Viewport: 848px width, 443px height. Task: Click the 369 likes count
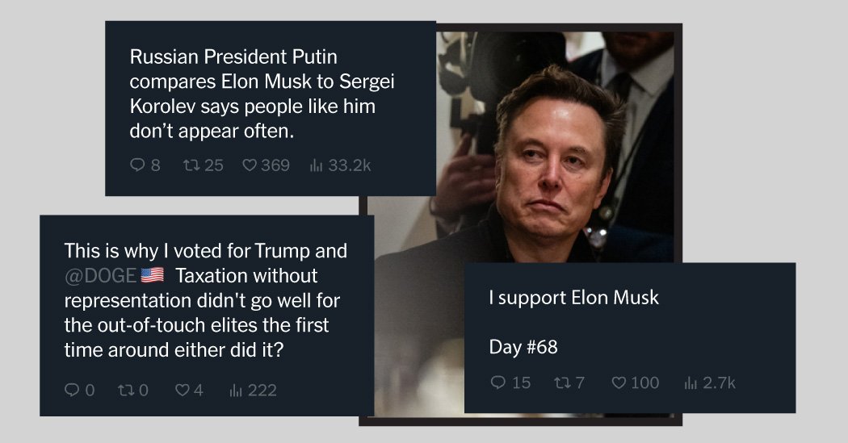click(x=275, y=165)
